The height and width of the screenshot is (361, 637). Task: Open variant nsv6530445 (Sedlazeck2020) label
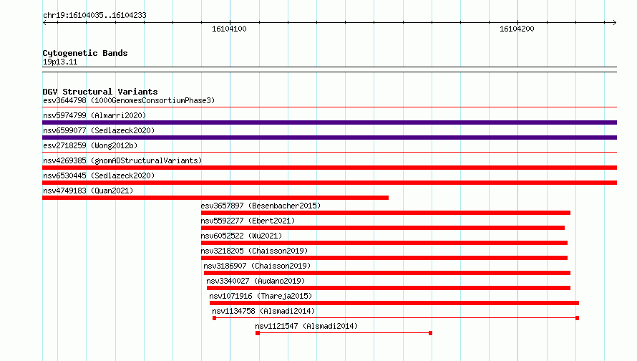[99, 175]
